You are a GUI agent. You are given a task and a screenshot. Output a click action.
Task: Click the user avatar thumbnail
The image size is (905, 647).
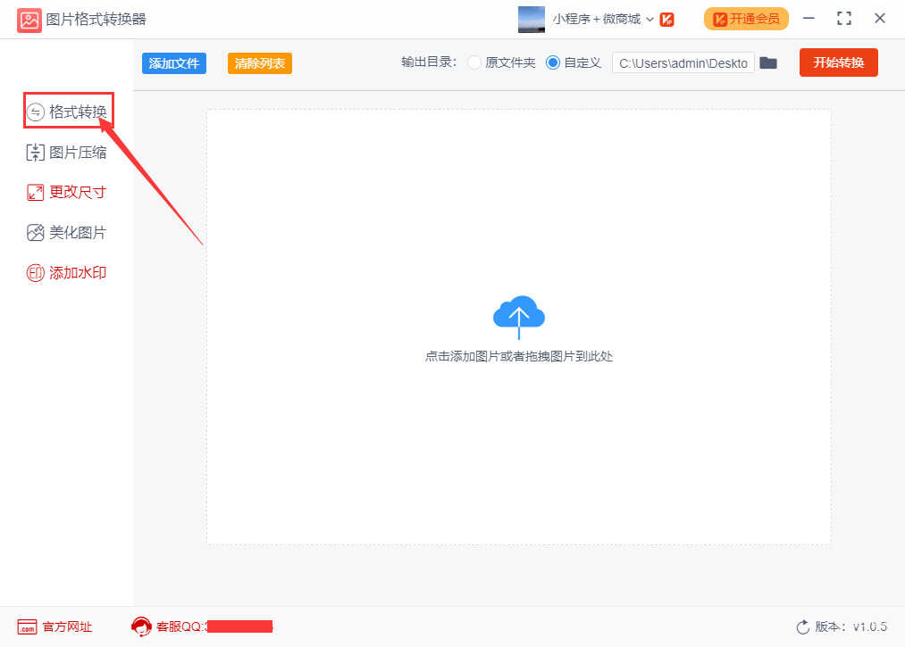[532, 19]
